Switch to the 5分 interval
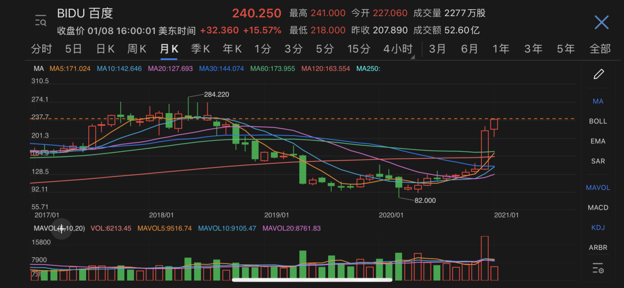Viewport: 624px width, 288px height. coord(325,49)
